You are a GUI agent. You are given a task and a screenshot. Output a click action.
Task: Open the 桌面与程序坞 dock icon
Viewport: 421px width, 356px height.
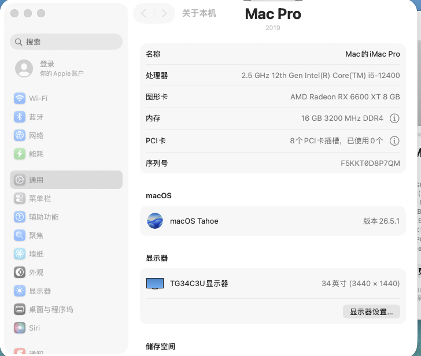pyautogui.click(x=20, y=309)
